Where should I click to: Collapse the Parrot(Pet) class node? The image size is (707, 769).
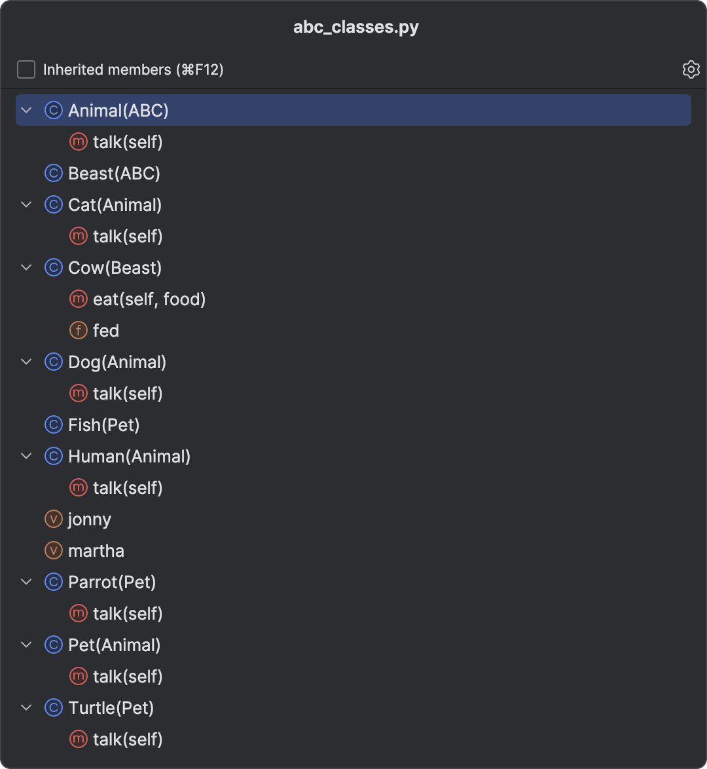click(26, 582)
